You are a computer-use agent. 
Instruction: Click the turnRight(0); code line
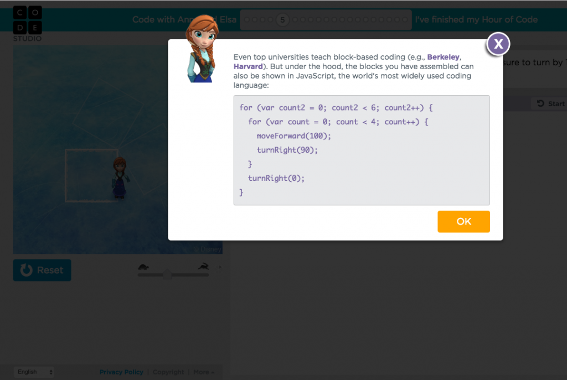276,179
